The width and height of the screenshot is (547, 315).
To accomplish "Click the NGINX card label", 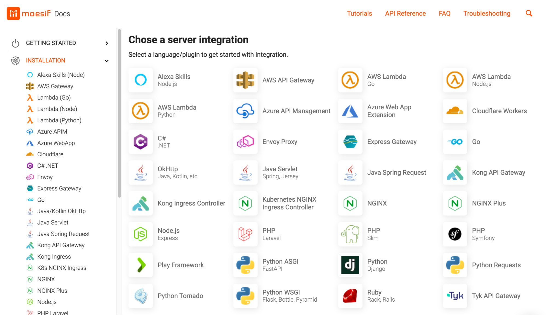I will click(377, 203).
